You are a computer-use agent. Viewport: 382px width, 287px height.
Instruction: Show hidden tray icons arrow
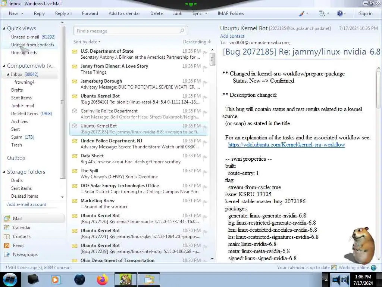click(x=326, y=280)
